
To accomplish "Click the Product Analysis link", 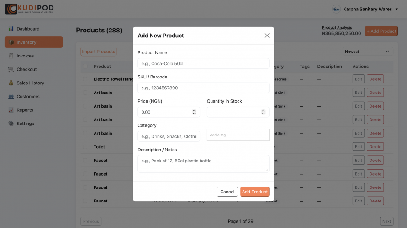I will coord(337,27).
